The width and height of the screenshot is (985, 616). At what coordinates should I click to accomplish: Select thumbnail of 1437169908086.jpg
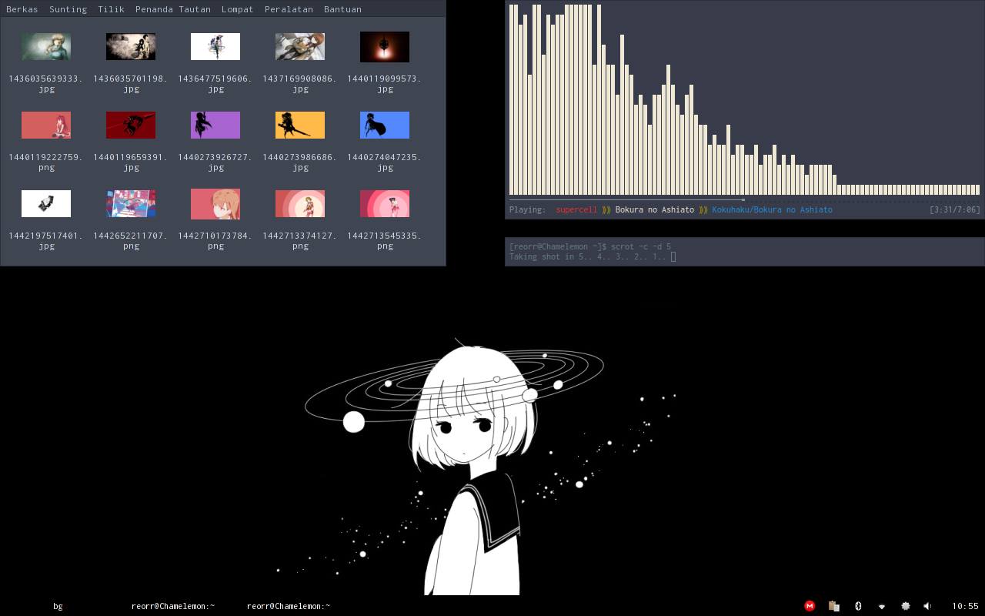coord(300,47)
